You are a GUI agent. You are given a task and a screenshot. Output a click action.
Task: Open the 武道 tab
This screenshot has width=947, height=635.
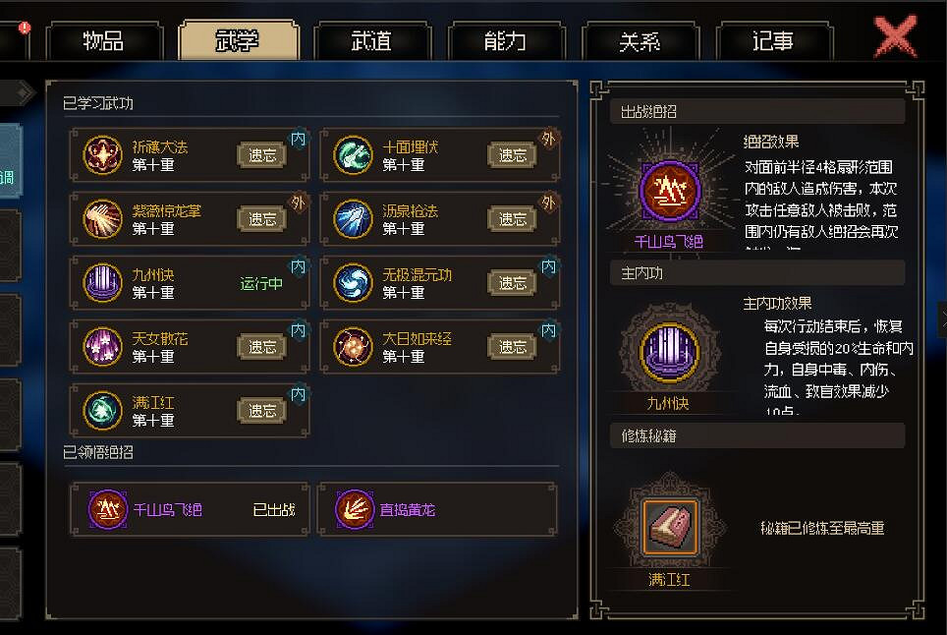click(370, 41)
